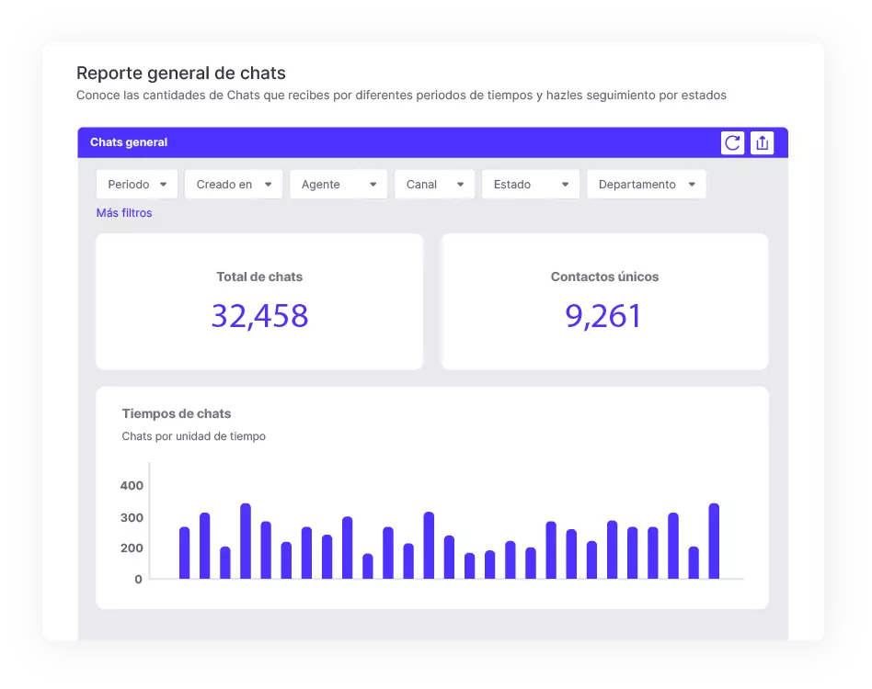Click the Tiempos de chats chart title
Screen dimensions: 872x689
pos(177,413)
